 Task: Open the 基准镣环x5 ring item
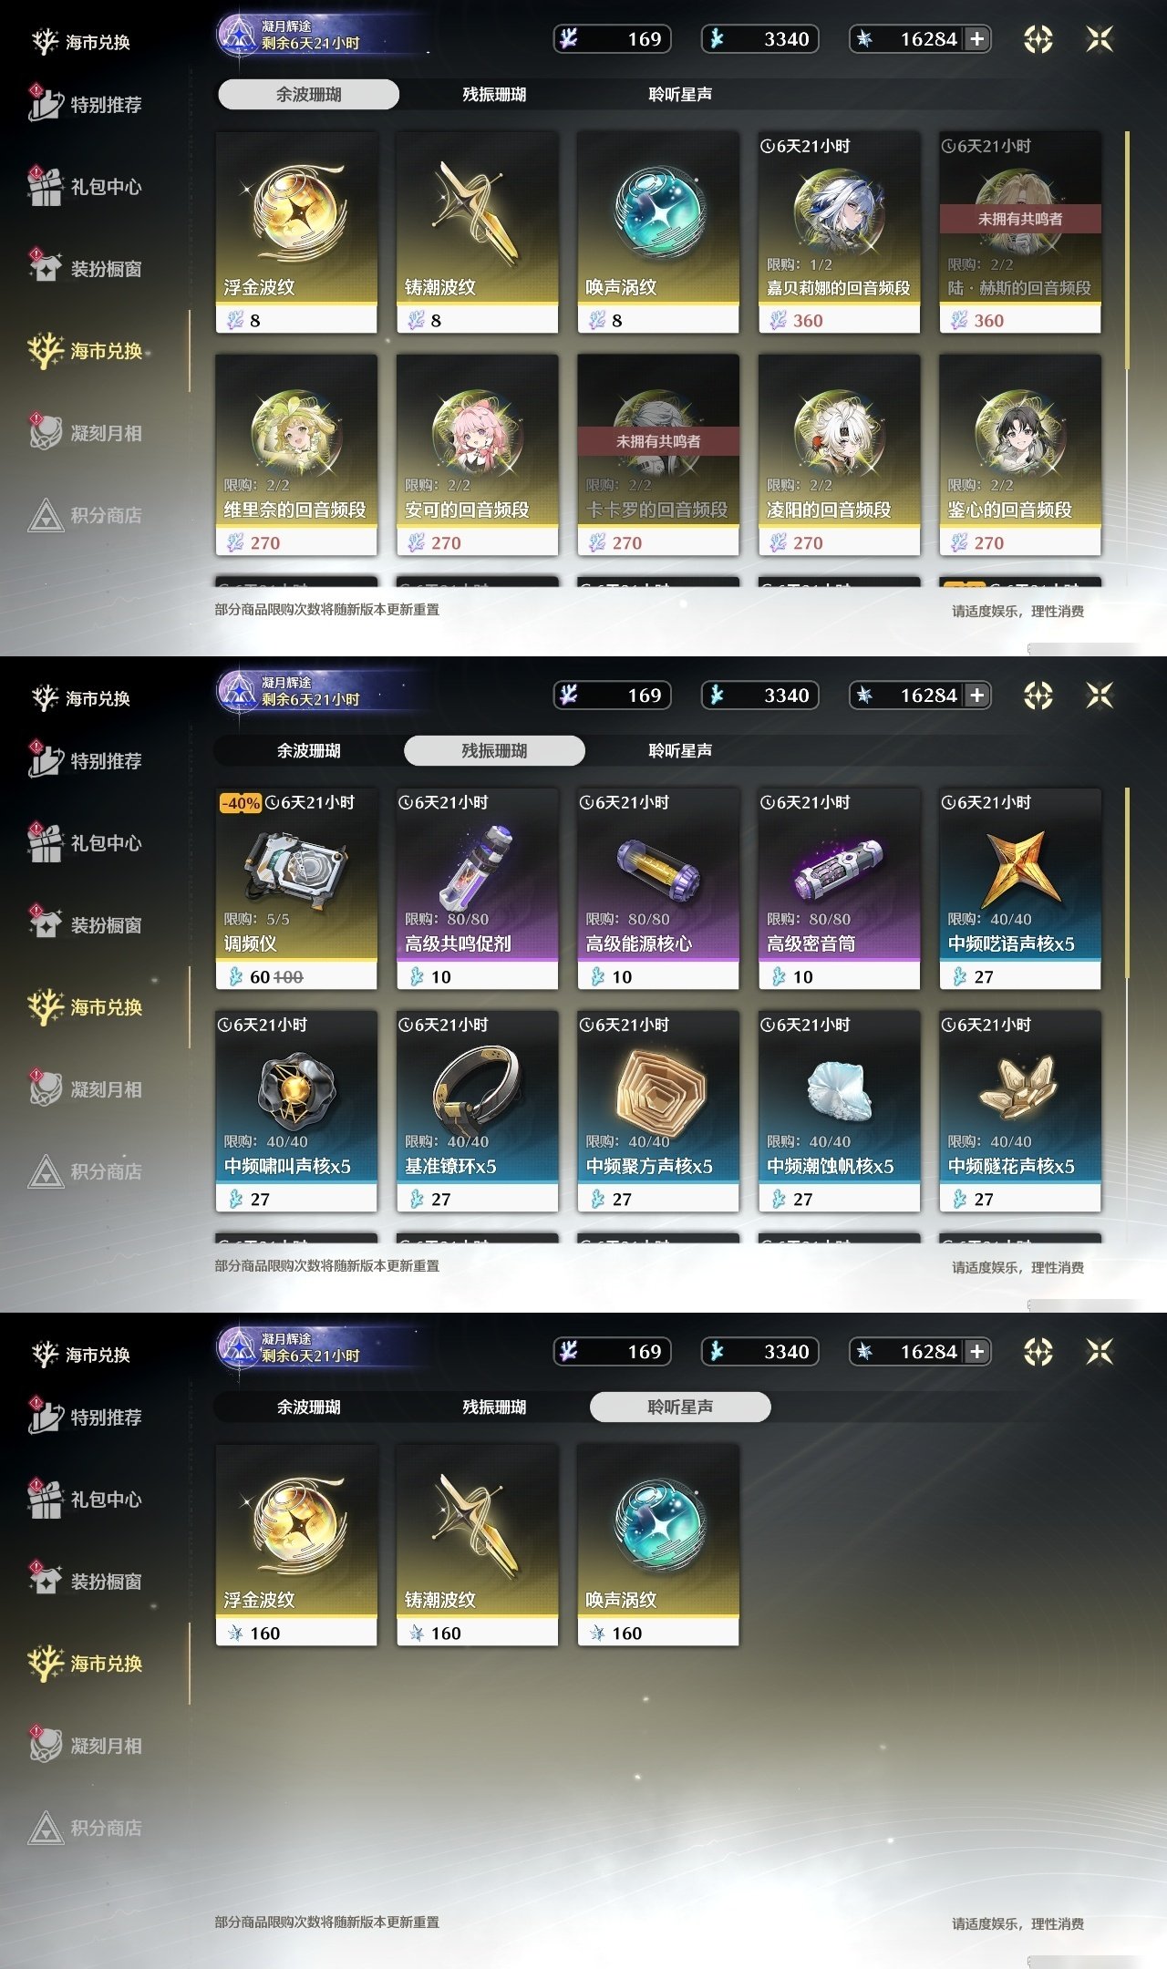(x=477, y=1111)
